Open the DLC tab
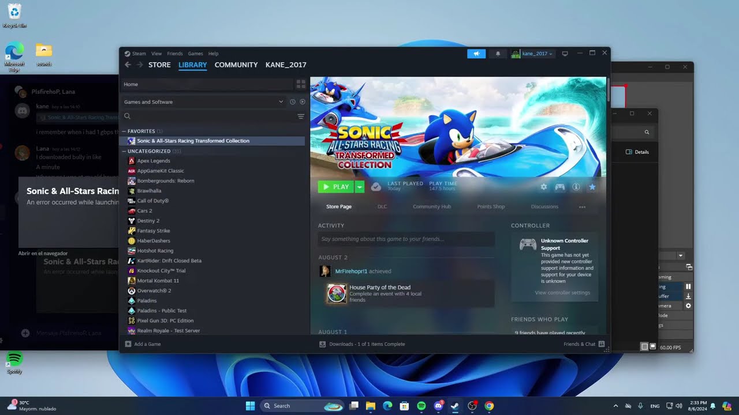The width and height of the screenshot is (739, 415). 382,206
